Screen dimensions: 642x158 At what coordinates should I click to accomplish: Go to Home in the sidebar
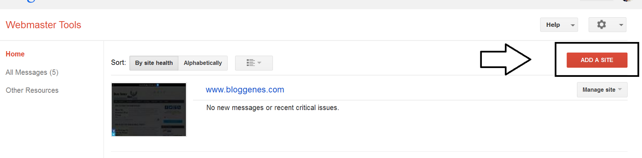click(x=15, y=54)
